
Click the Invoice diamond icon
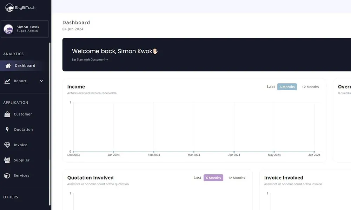click(7, 145)
